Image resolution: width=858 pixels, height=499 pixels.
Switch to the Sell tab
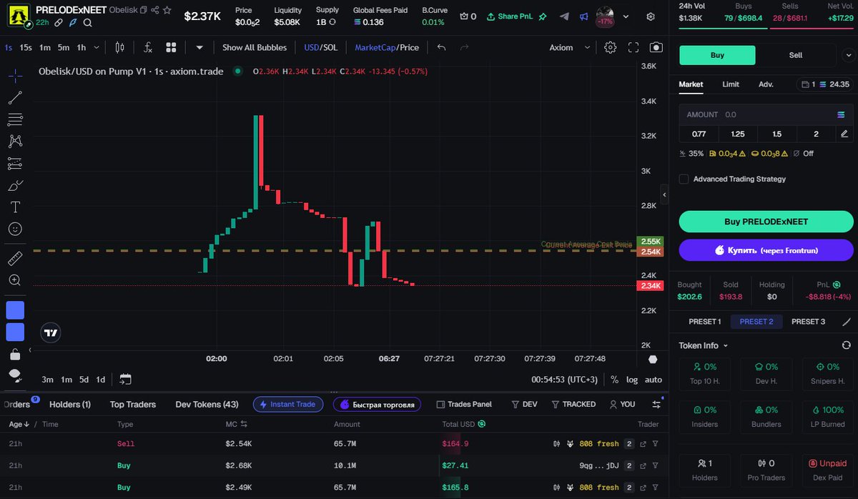pos(795,55)
